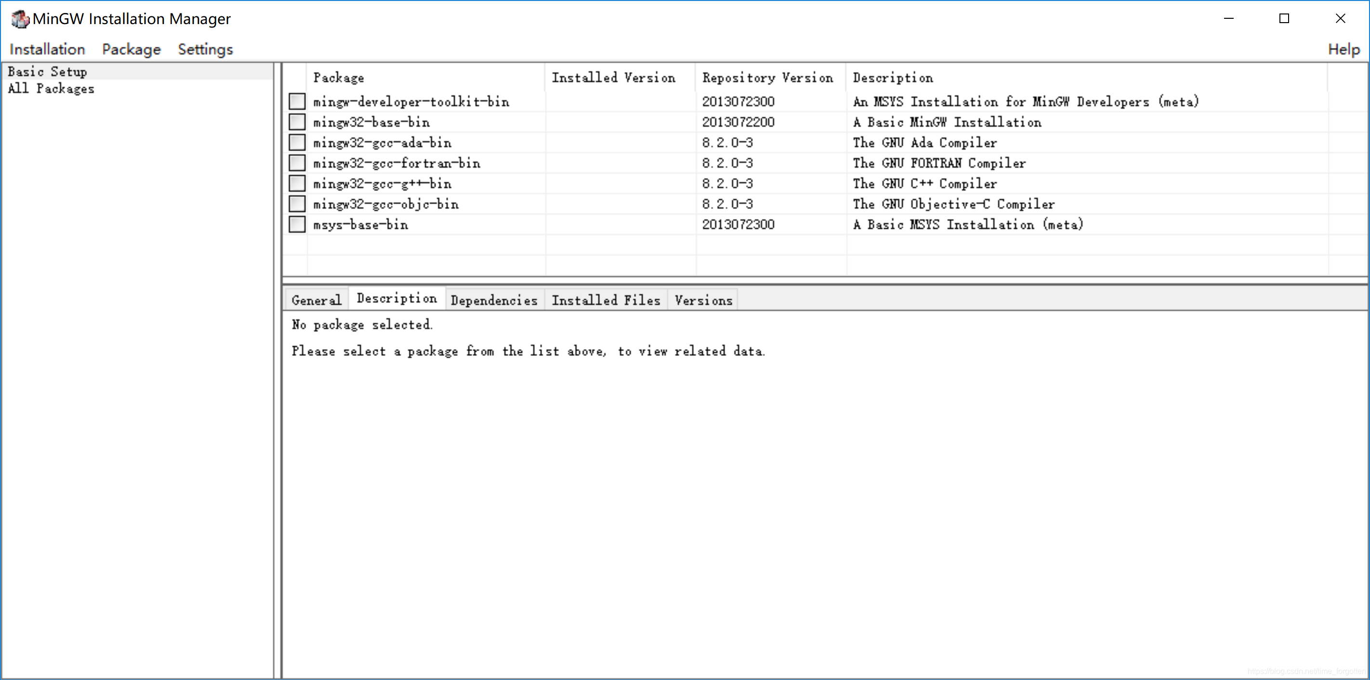Select Basic Setup in left panel
The image size is (1370, 680).
click(x=48, y=72)
